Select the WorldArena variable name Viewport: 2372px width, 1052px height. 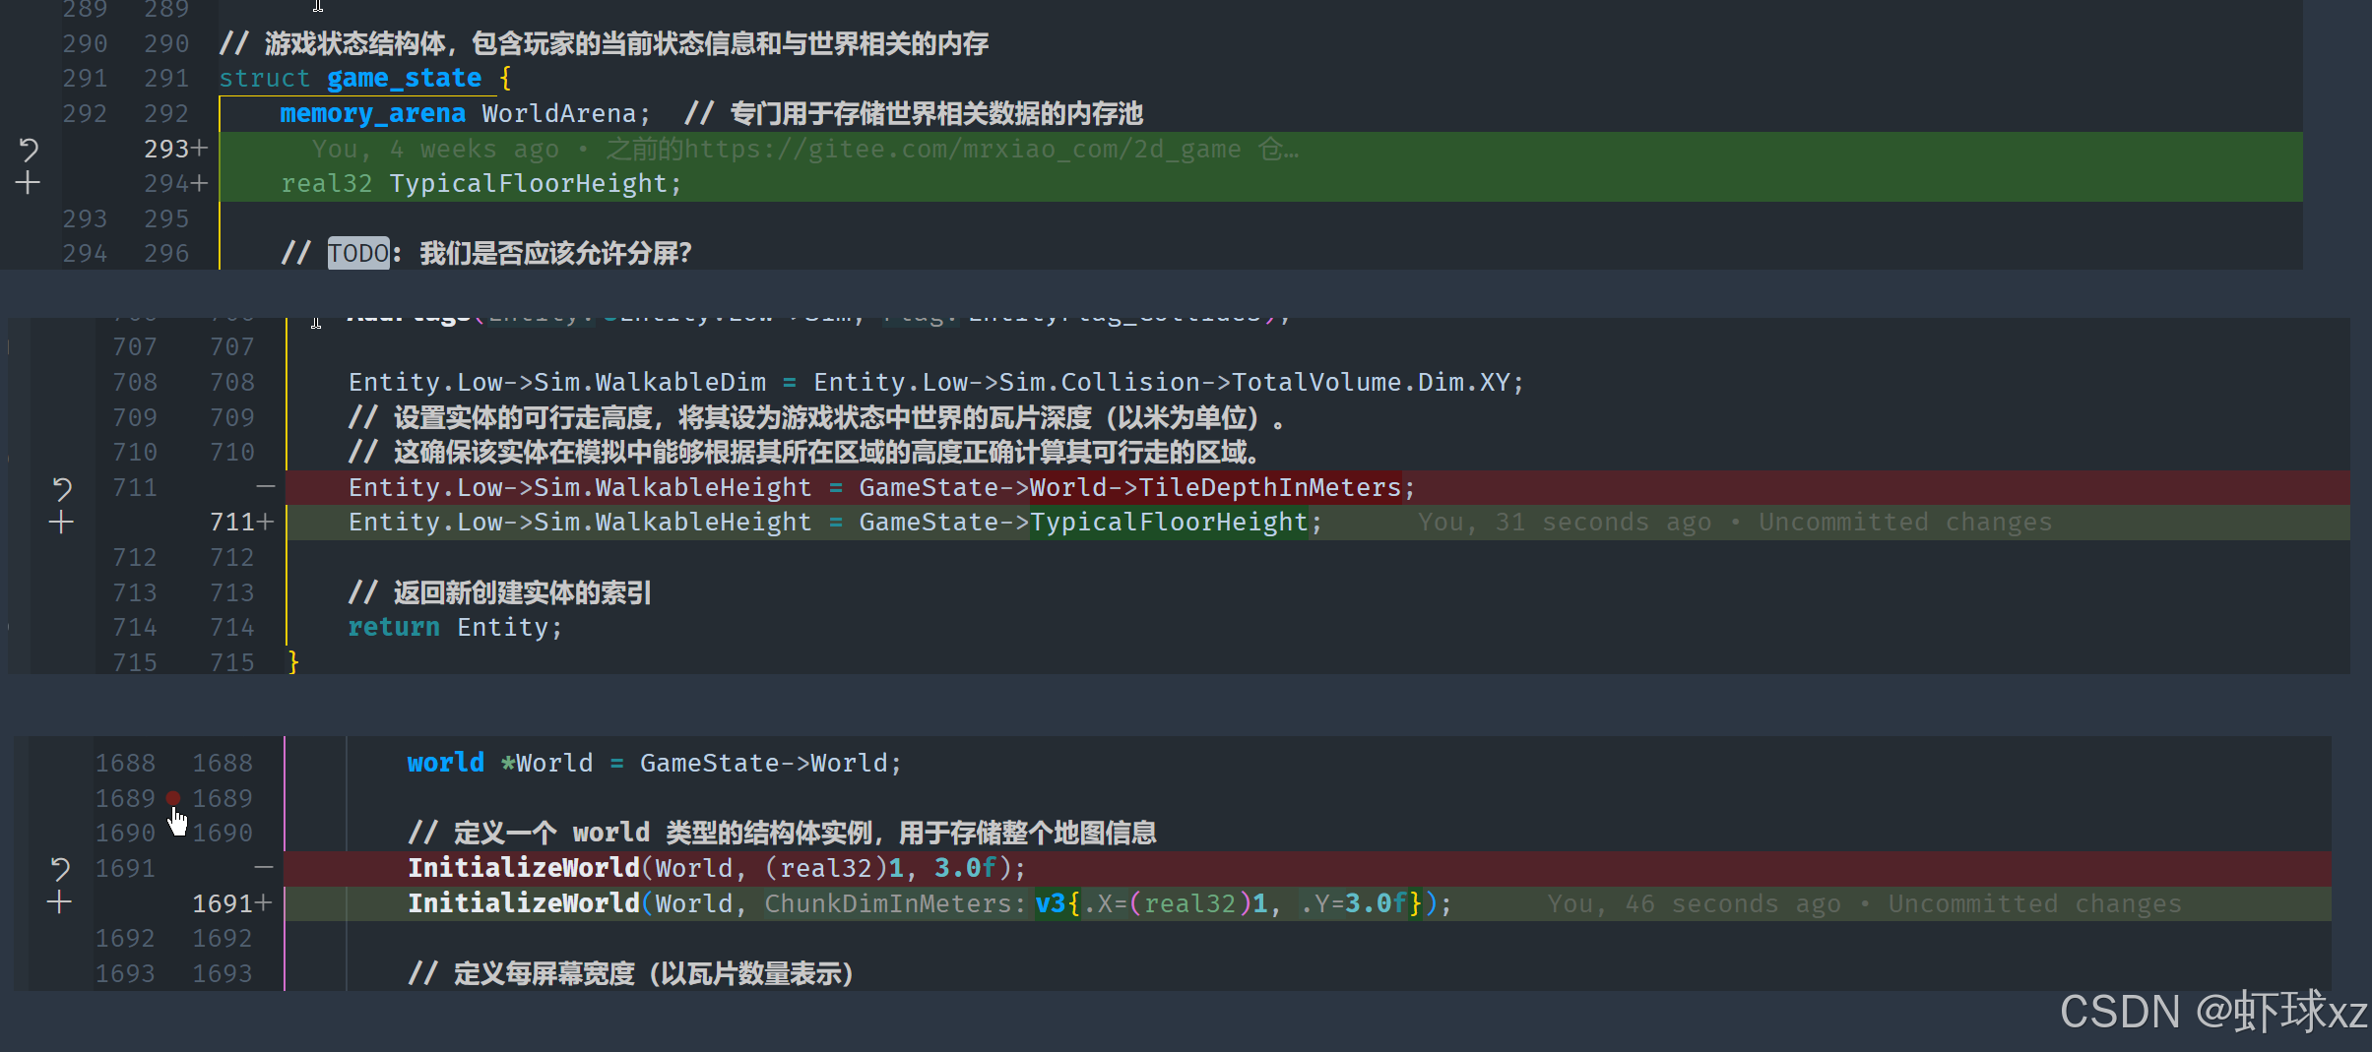pyautogui.click(x=559, y=113)
